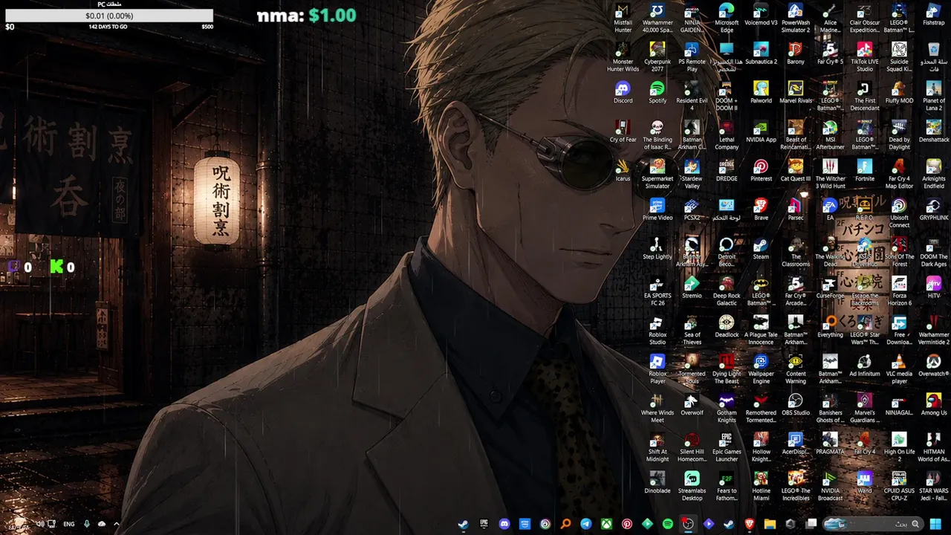The image size is (951, 535).
Task: Click the Resident Evil 4 icon
Action: [692, 97]
